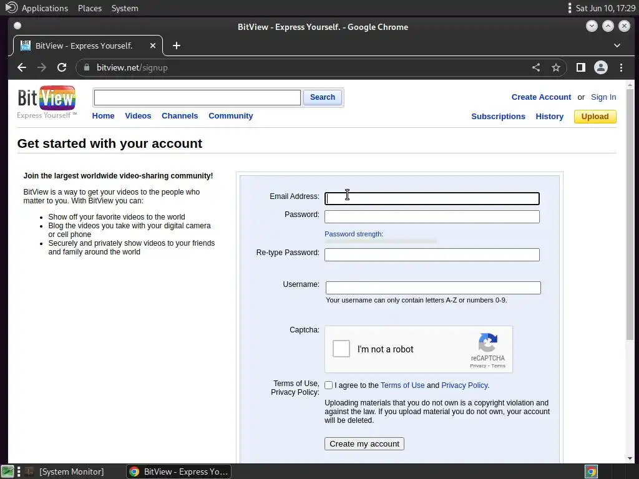
Task: Click the BitView search input box
Action: (x=197, y=98)
